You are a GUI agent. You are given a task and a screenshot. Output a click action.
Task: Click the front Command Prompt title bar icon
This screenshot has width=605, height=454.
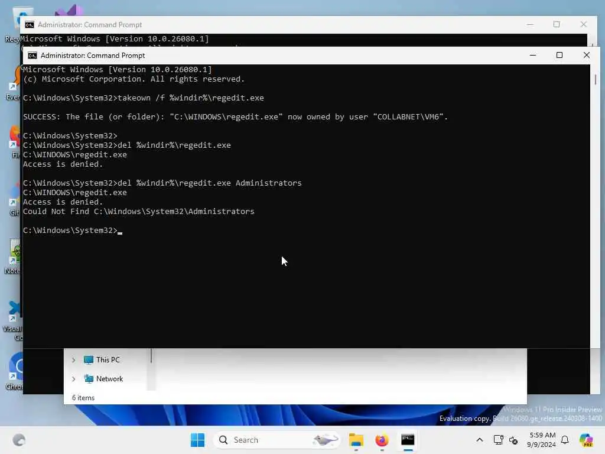tap(32, 56)
